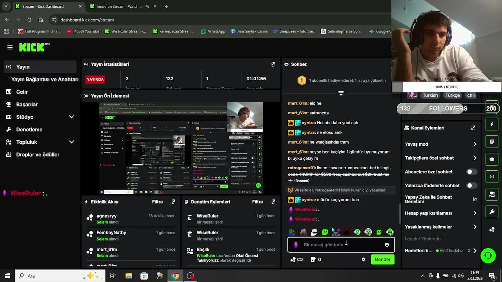Open Yayın Bağlantısı ve Anahtarı page
The image size is (502, 282).
(x=45, y=79)
